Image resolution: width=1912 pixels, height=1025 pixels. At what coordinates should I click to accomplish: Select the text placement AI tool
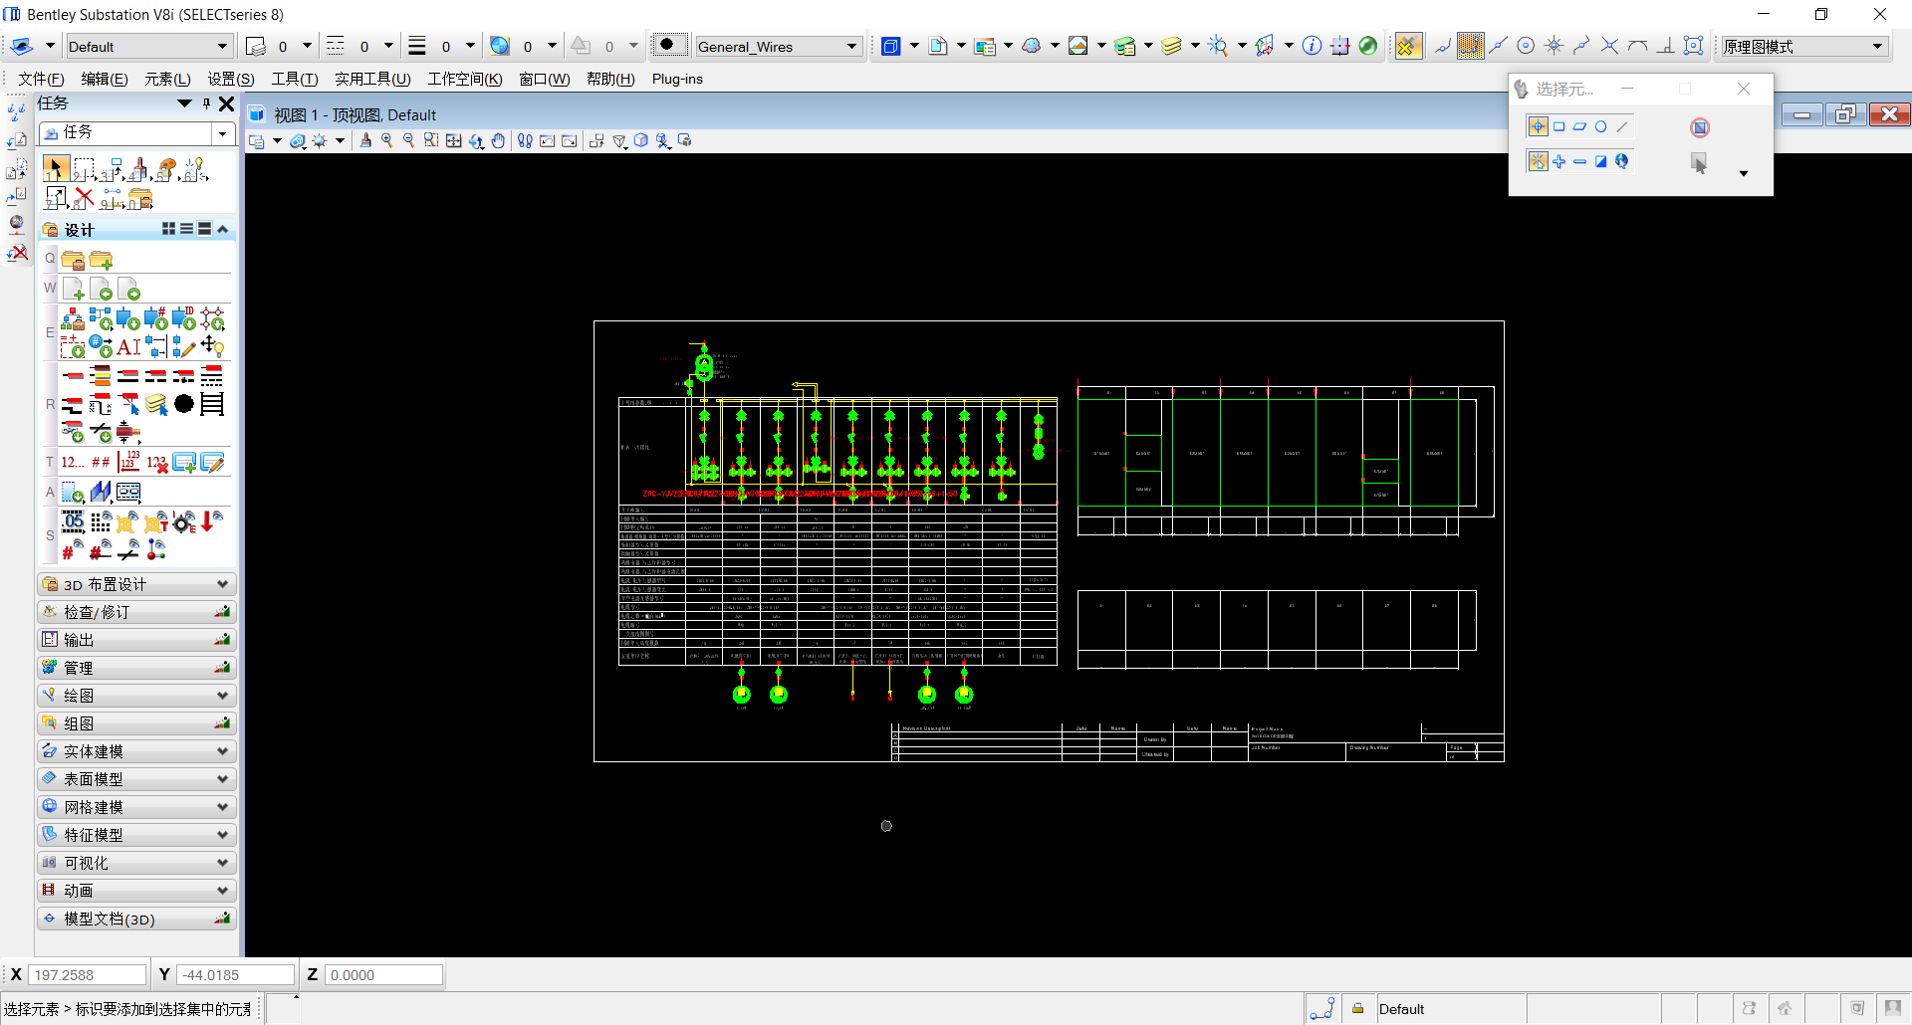pos(128,347)
